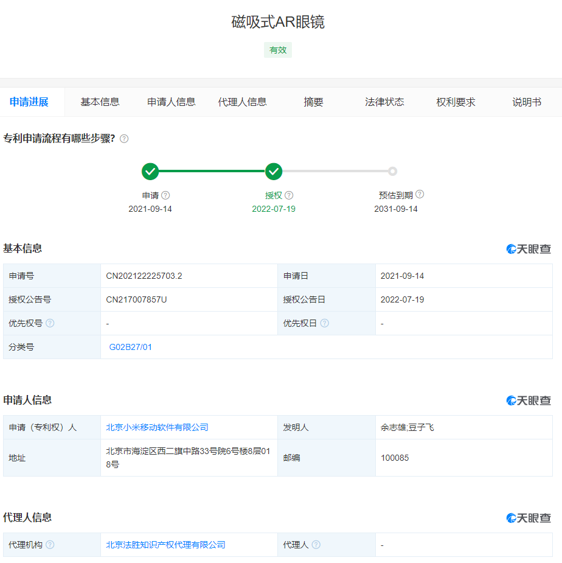The width and height of the screenshot is (562, 563).
Task: Open agency link 北京法胜知识产权代理有限公司
Action: (165, 545)
